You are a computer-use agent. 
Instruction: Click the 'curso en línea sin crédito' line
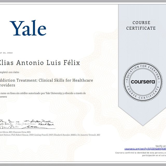43,93
